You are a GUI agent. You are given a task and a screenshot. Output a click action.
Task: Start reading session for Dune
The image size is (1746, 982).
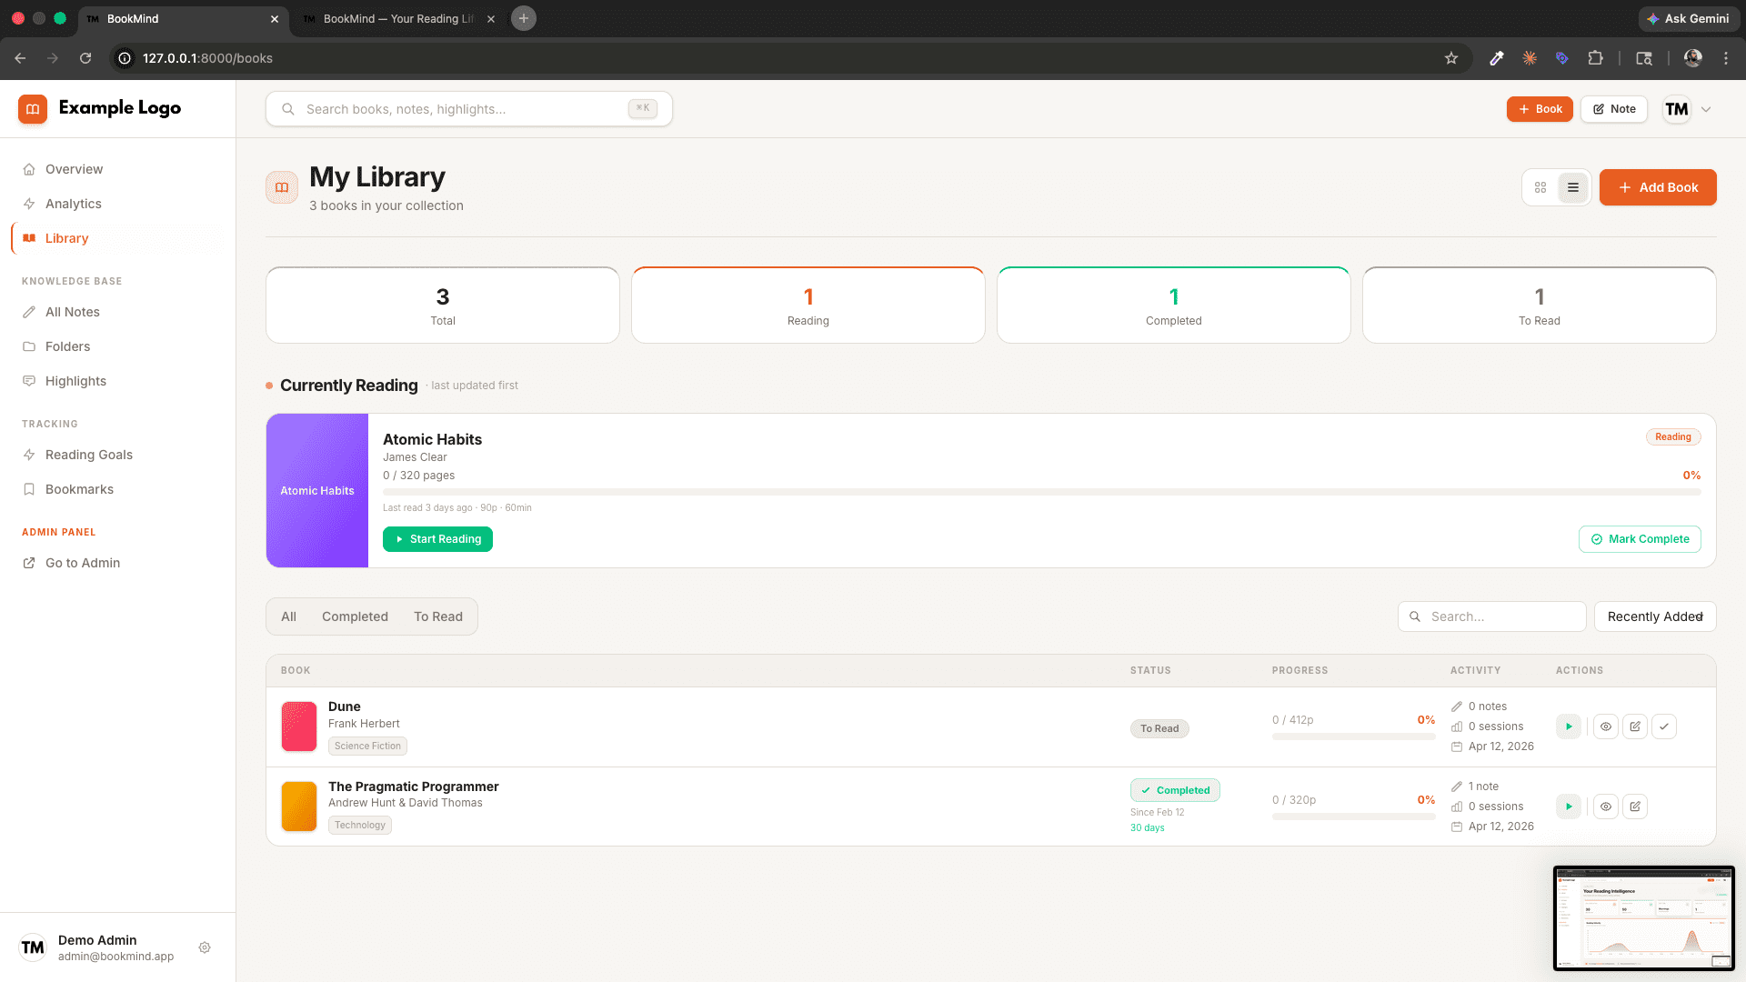click(x=1569, y=726)
